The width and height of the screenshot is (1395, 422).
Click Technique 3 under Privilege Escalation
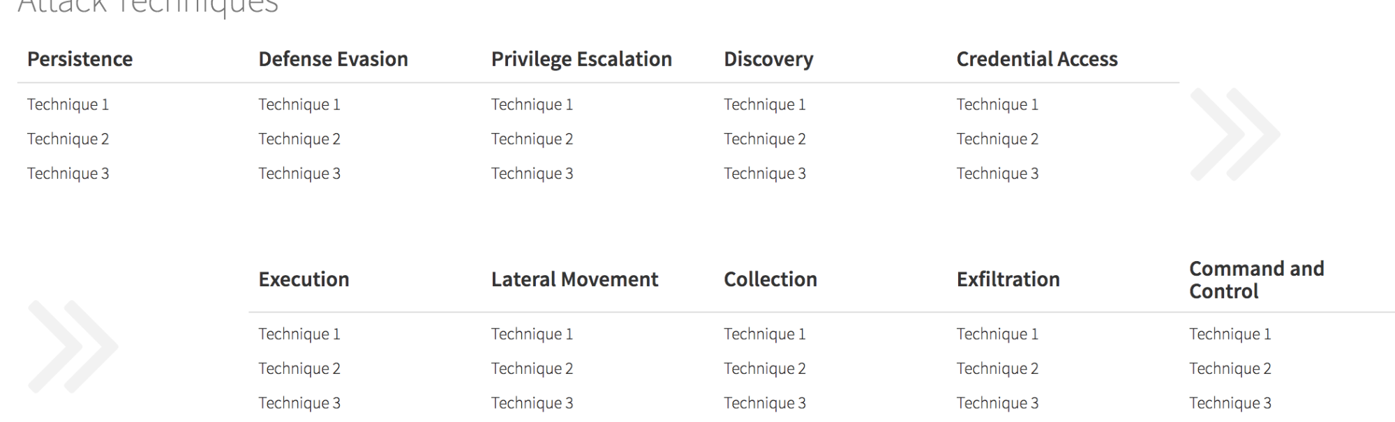pyautogui.click(x=532, y=173)
